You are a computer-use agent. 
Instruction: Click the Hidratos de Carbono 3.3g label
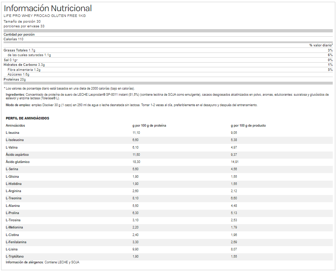click(x=24, y=65)
